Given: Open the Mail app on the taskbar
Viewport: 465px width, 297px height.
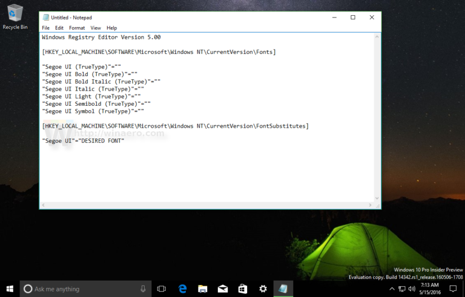Looking at the screenshot, I should pos(223,289).
